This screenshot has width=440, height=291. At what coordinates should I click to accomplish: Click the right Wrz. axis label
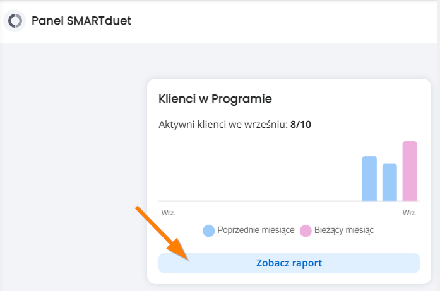click(410, 213)
